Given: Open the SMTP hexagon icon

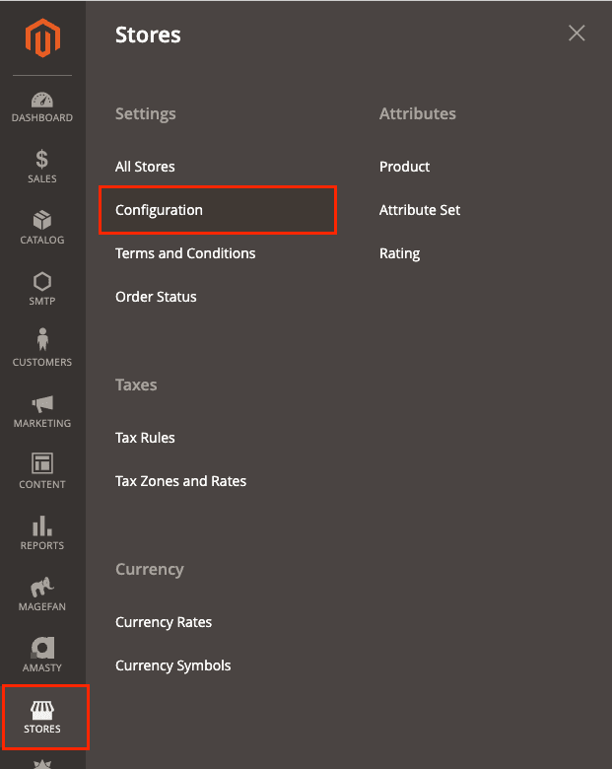Looking at the screenshot, I should [42, 282].
